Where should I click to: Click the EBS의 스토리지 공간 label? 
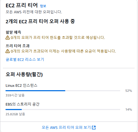click(x=23, y=104)
